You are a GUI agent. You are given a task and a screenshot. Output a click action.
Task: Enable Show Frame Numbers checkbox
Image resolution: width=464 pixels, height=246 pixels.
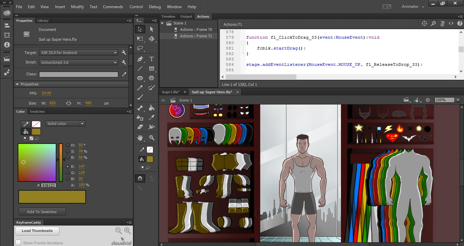[x=18, y=243]
